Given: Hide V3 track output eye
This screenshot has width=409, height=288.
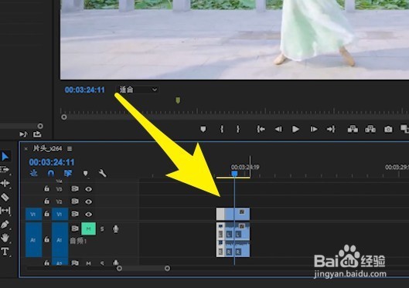Looking at the screenshot, I should pyautogui.click(x=88, y=189).
